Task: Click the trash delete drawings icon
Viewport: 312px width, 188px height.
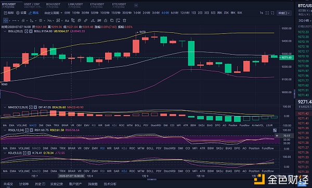Action: click(x=125, y=20)
